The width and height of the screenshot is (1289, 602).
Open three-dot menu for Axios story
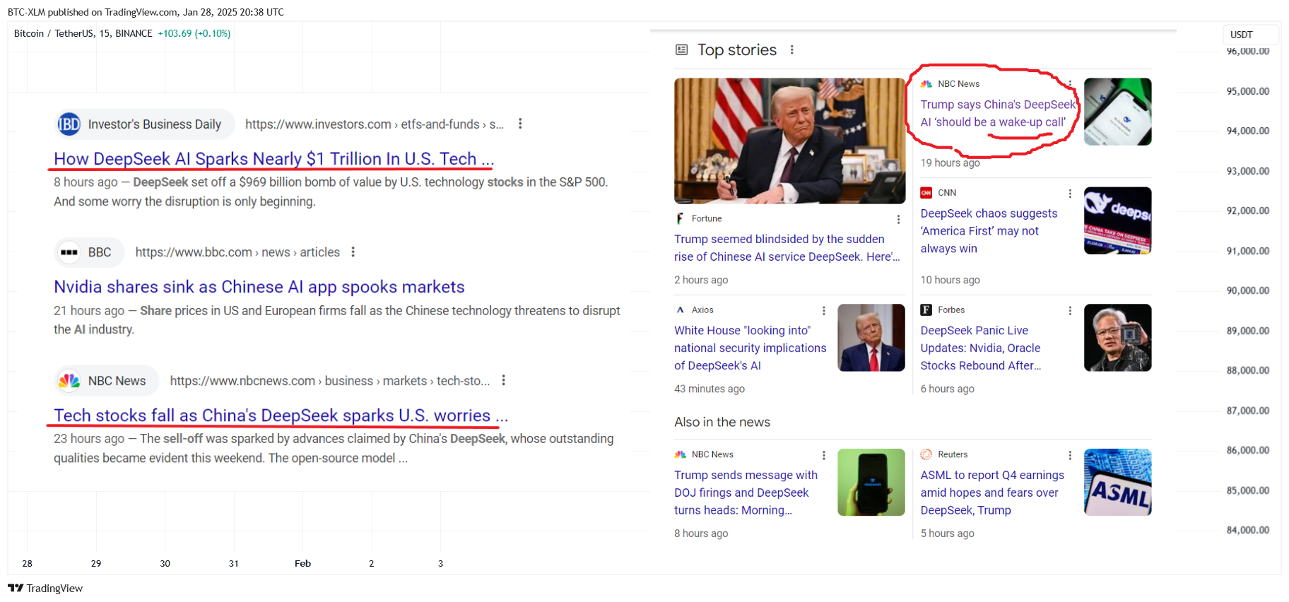click(x=823, y=311)
